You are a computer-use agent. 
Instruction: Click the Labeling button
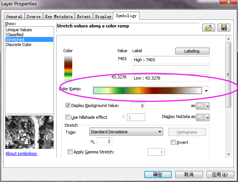[x=192, y=51]
